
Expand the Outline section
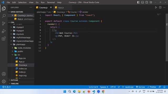click(x=21, y=80)
